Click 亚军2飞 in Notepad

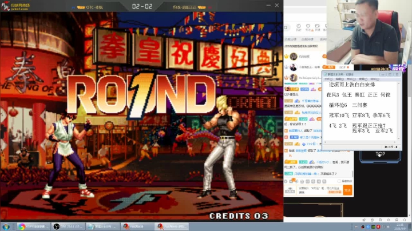coord(384,131)
